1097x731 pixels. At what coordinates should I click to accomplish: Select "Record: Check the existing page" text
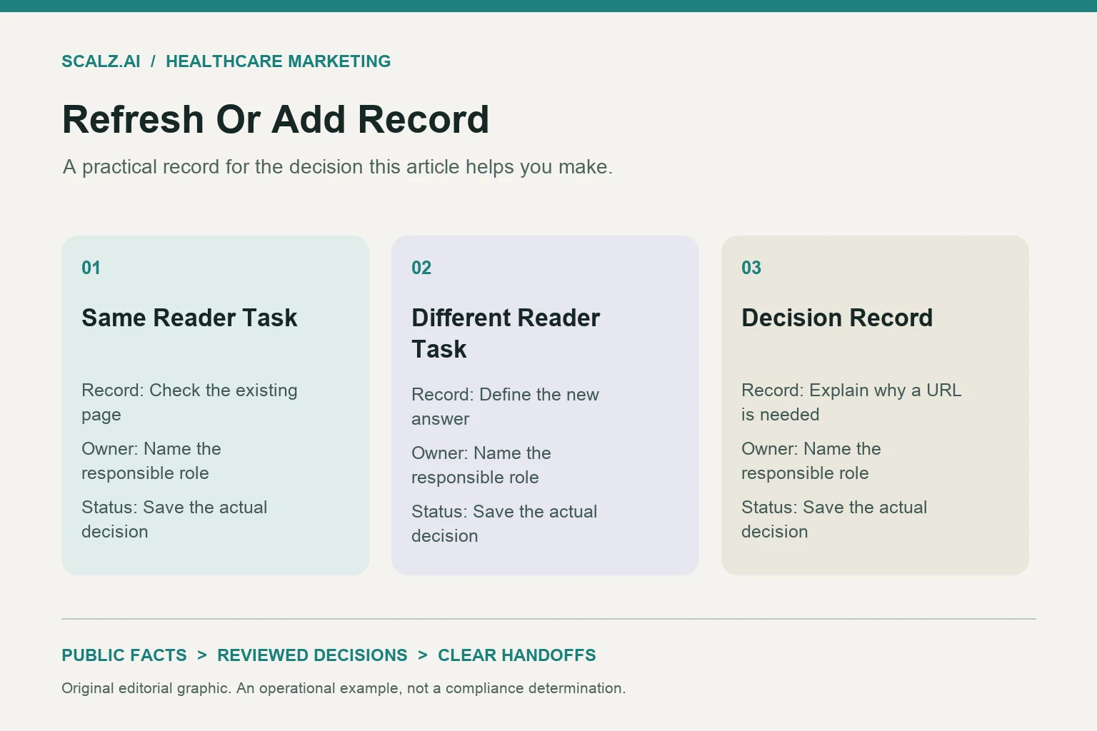point(189,403)
